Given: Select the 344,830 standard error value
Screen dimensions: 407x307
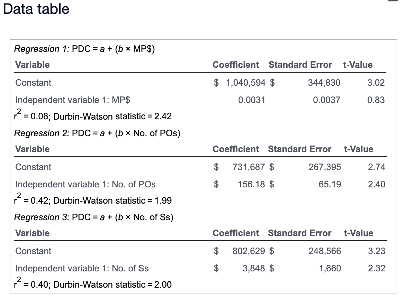Looking at the screenshot, I should (x=324, y=83).
